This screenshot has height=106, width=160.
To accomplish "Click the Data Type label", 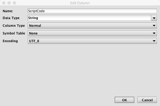I will coord(11,18).
